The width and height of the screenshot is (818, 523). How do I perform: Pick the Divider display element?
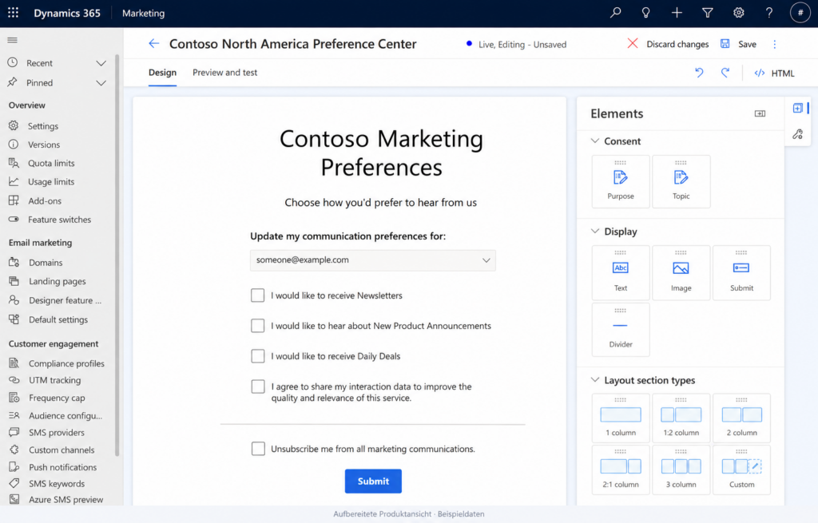[620, 330]
